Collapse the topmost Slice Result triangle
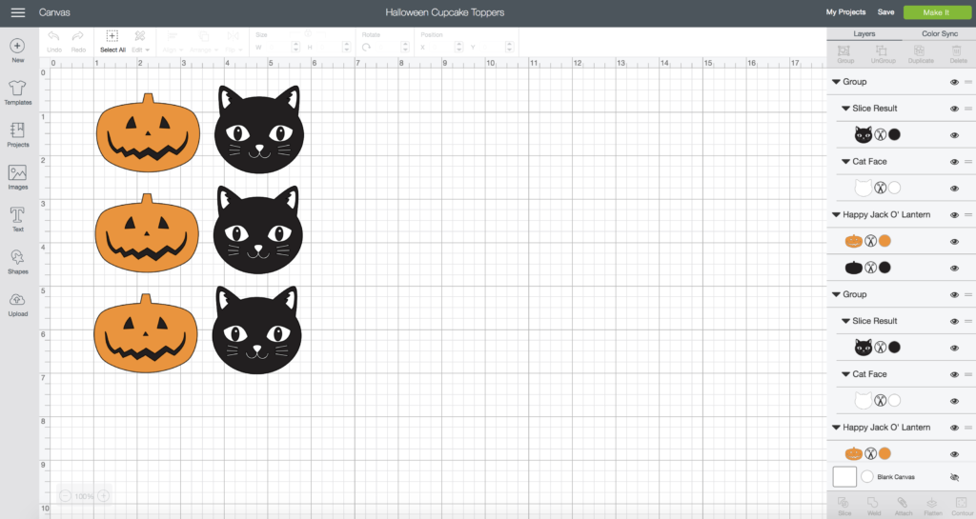The image size is (976, 519). [845, 109]
